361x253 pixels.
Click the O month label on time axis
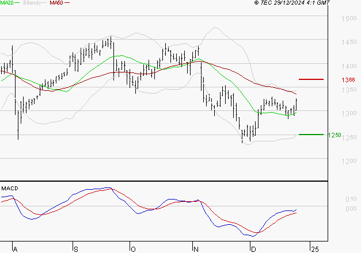click(133, 250)
